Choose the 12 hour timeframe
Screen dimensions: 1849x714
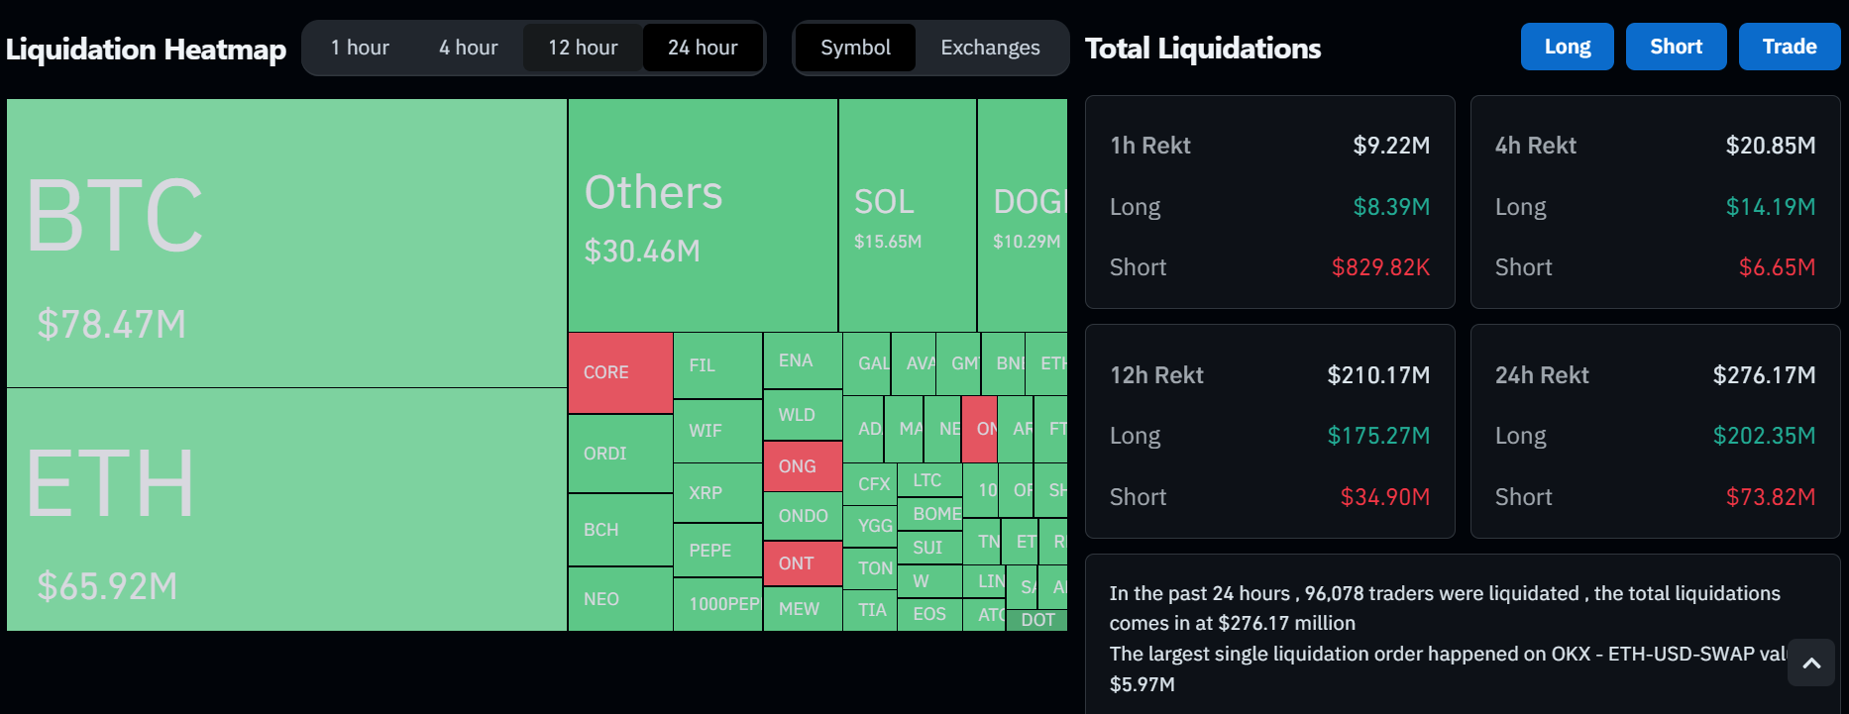[583, 48]
